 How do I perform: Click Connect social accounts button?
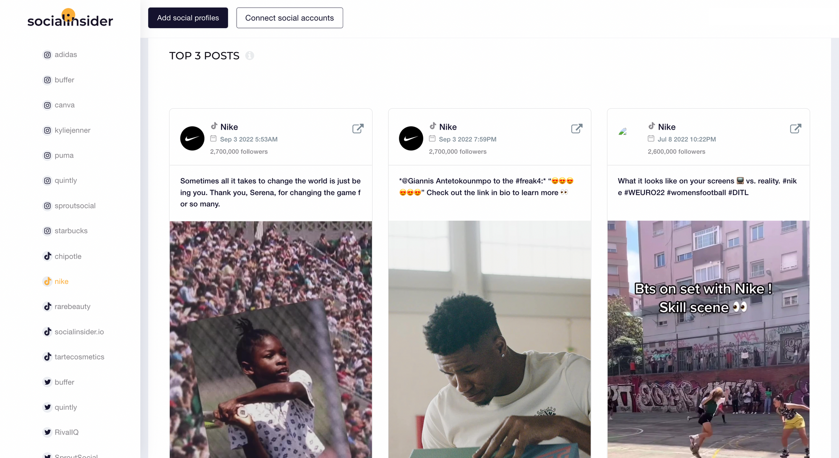click(289, 18)
